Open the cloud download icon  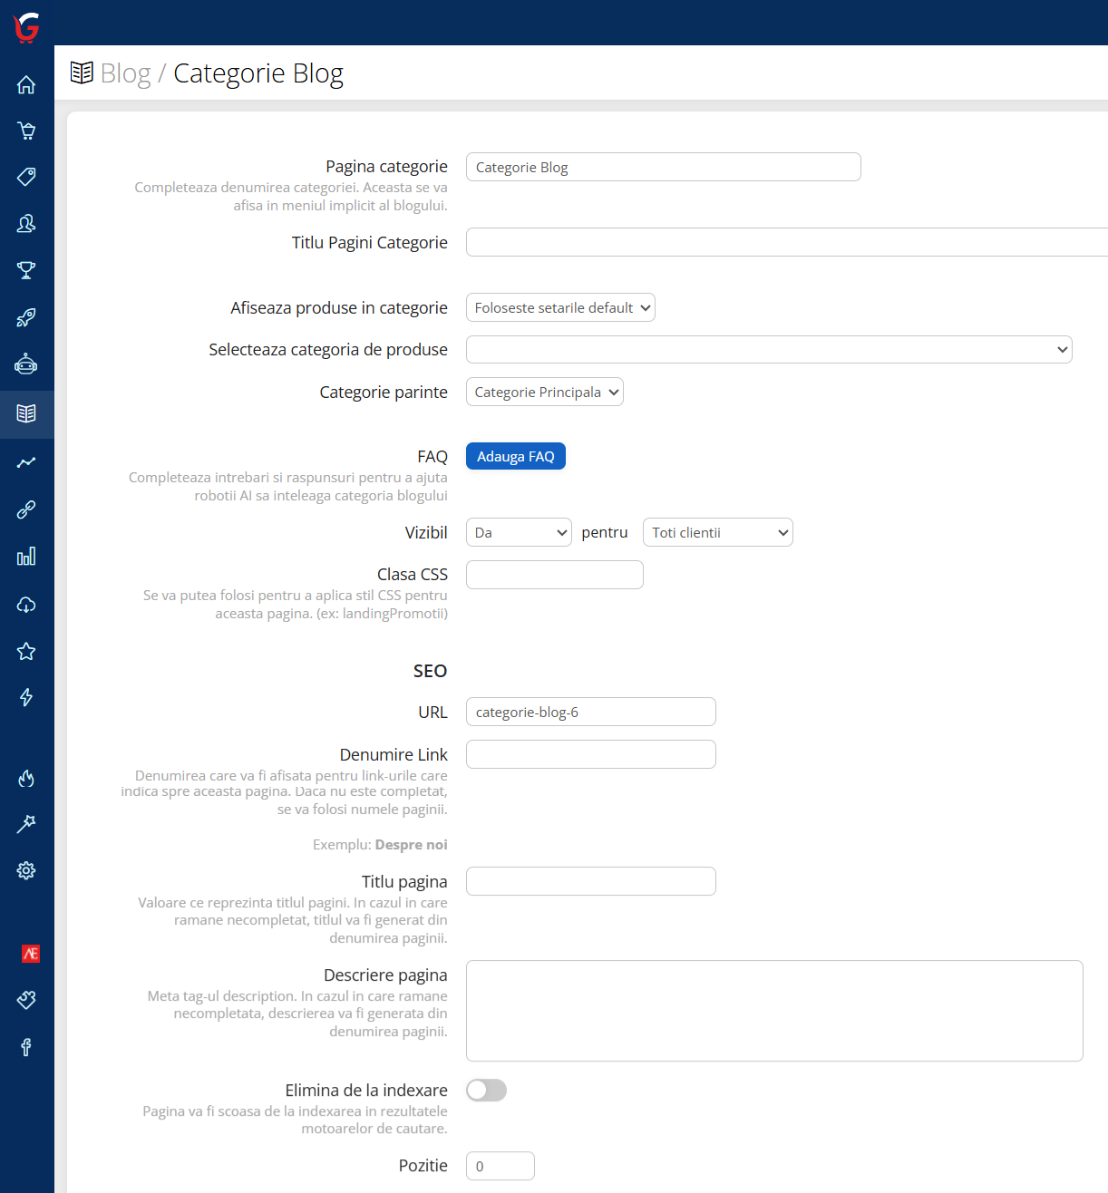[26, 605]
